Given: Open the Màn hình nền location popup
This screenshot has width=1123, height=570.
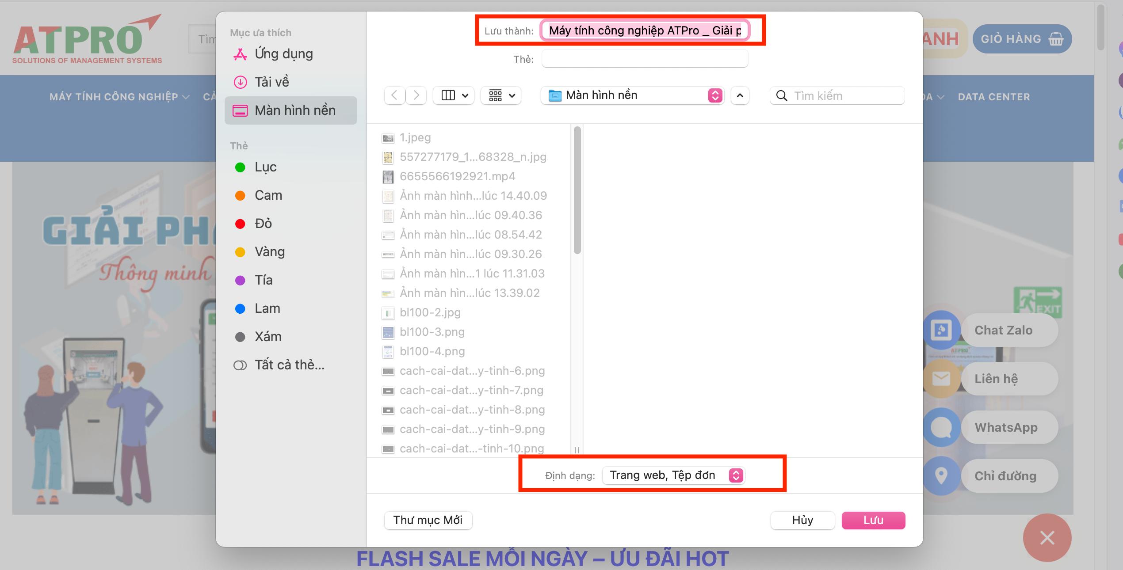Looking at the screenshot, I should 632,95.
